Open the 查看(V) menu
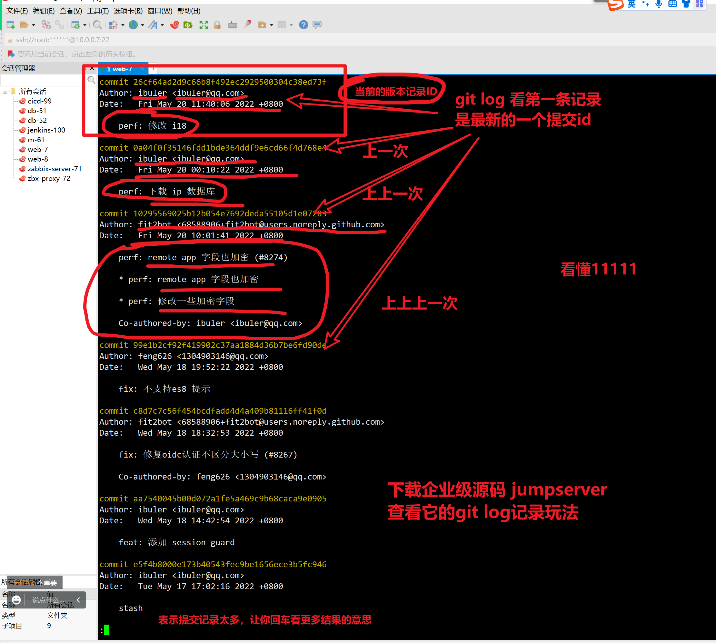This screenshot has width=716, height=643. click(x=71, y=11)
